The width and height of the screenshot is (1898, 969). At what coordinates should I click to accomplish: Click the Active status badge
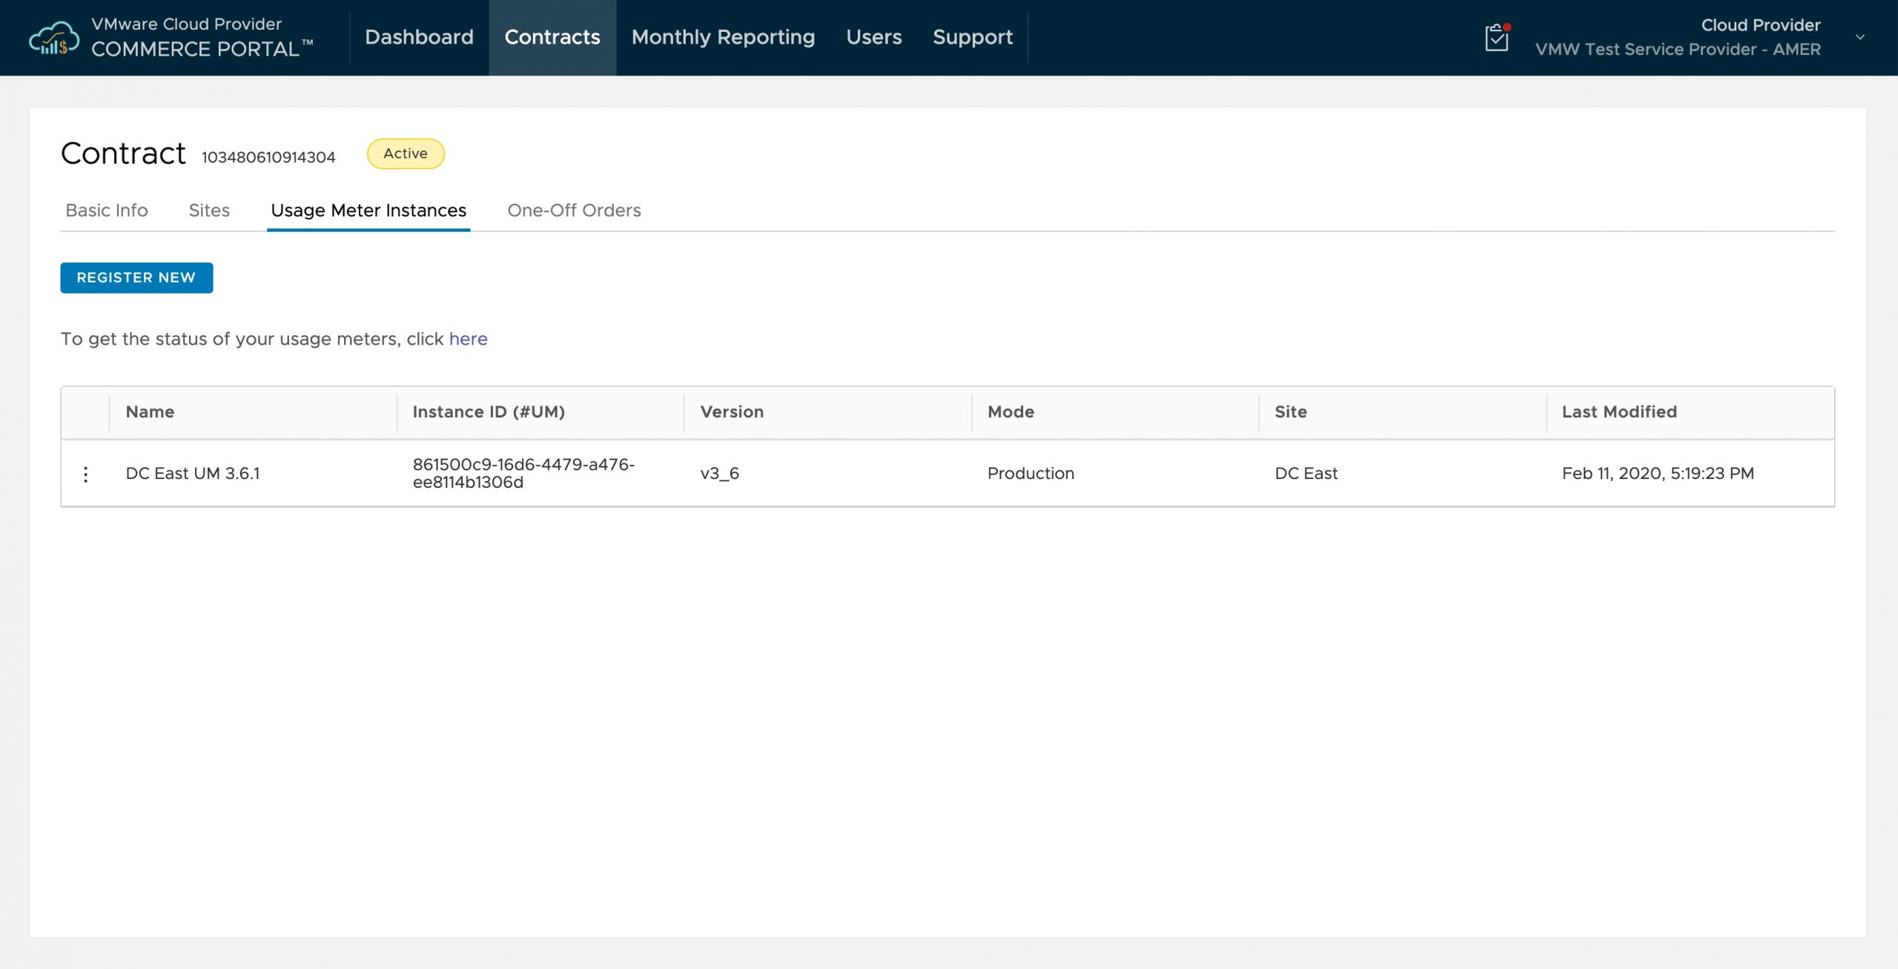406,153
